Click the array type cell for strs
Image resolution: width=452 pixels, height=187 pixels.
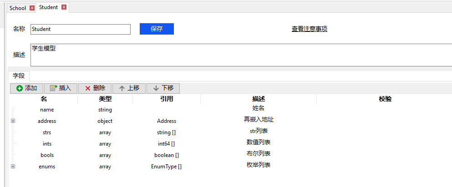coord(105,132)
